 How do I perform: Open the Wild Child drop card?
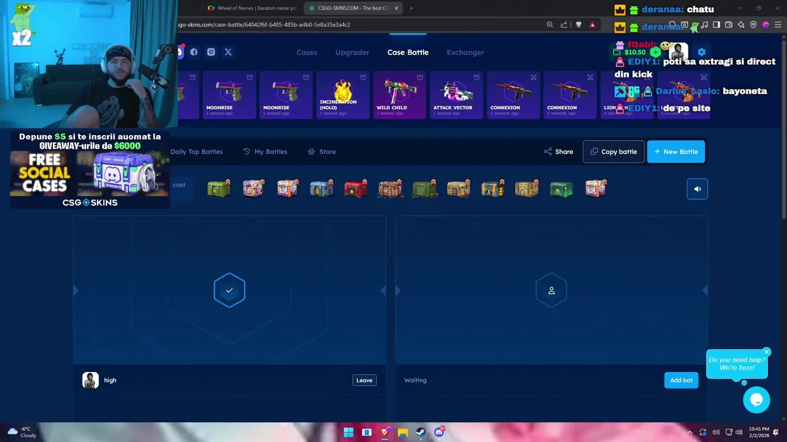399,95
